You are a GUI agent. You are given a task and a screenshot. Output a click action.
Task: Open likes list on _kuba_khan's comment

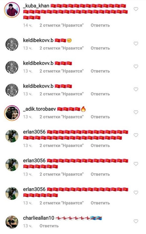62,25
